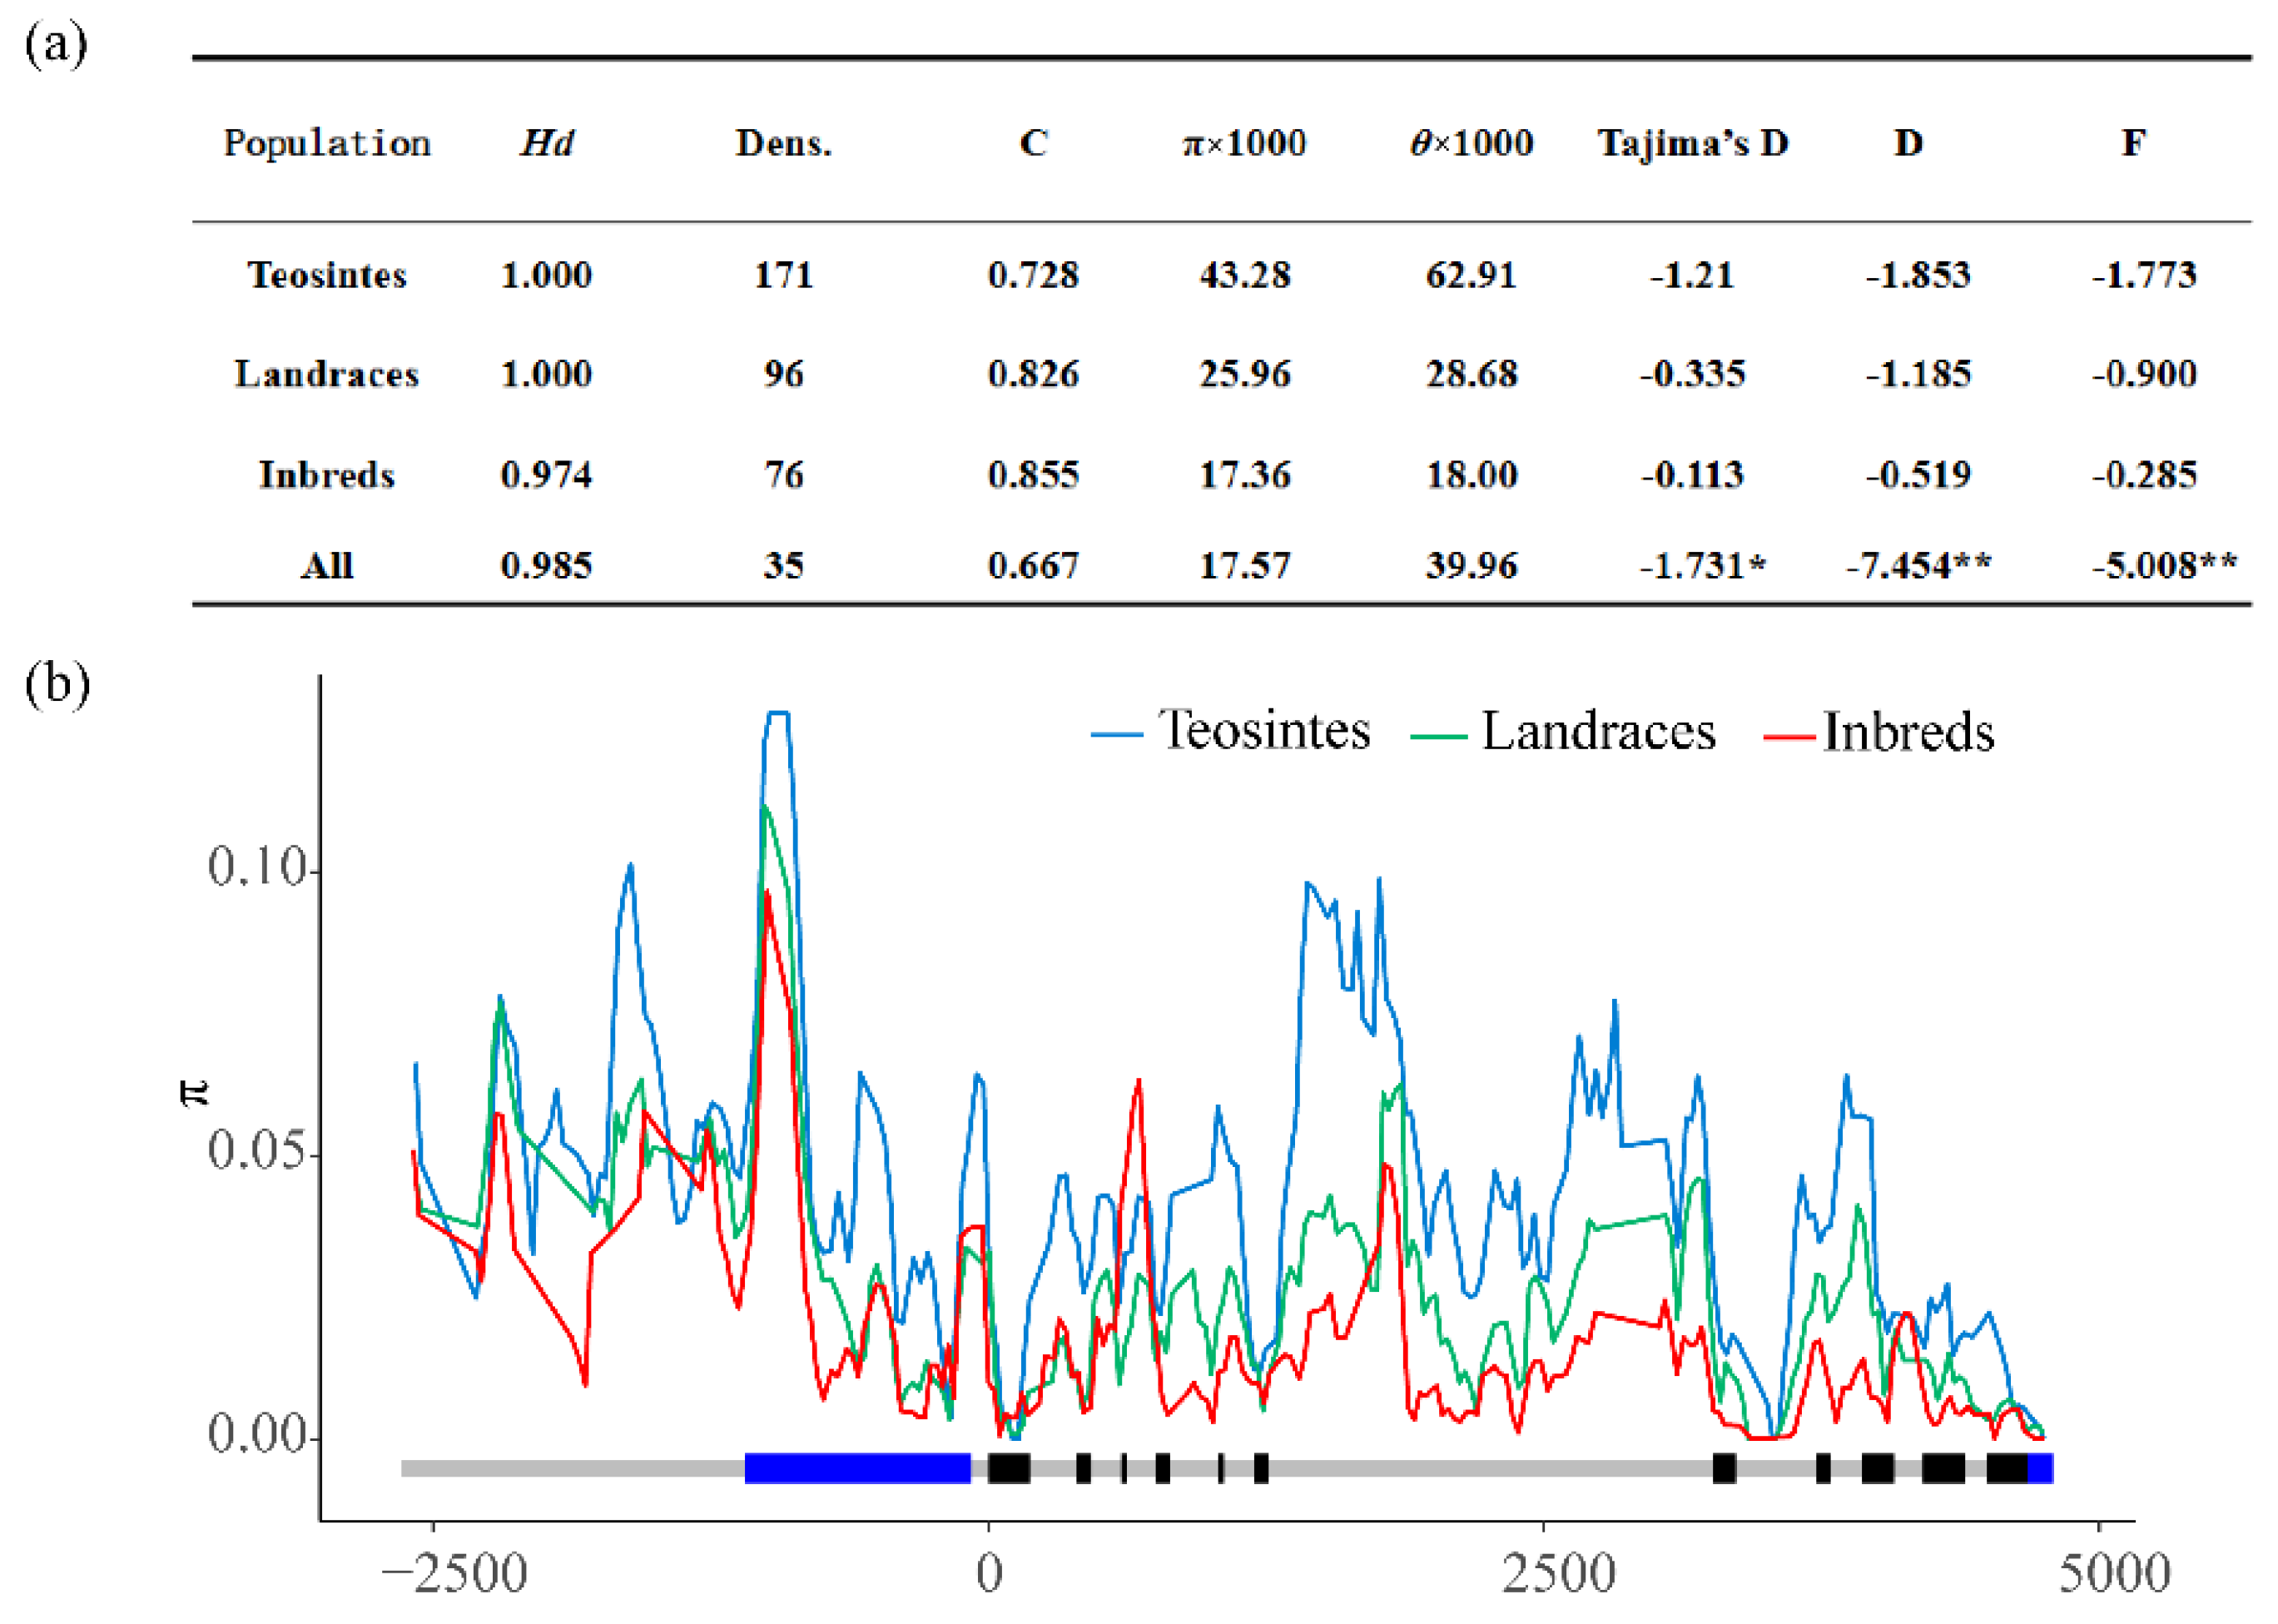Click the Landraces legend label
2278x1624 pixels.
[1598, 731]
